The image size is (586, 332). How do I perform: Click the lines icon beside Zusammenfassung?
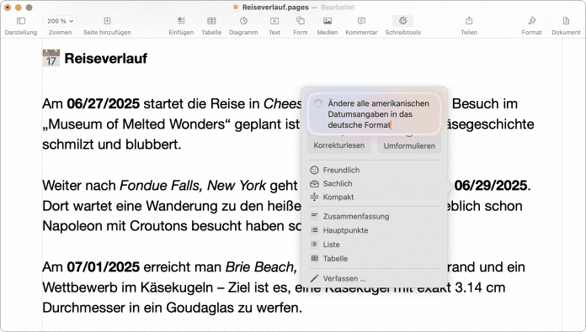pyautogui.click(x=314, y=216)
